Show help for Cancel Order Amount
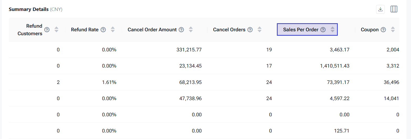The image size is (411, 139). (181, 30)
